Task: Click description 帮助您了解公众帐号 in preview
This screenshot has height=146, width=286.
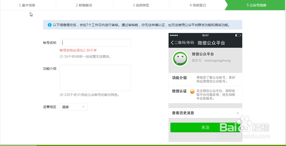Action: [x=216, y=79]
